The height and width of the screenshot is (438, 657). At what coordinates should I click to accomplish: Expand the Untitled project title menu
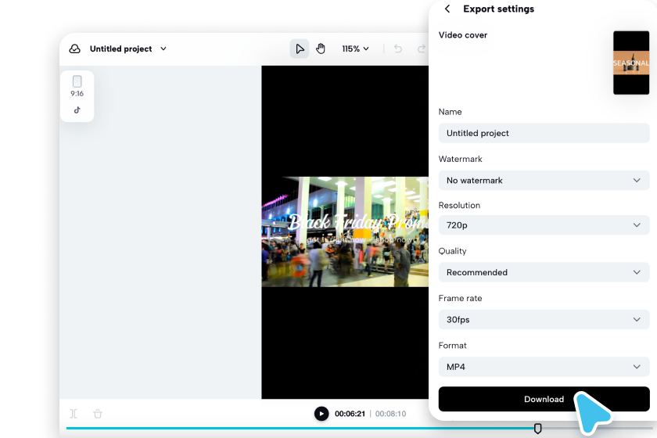(x=163, y=48)
